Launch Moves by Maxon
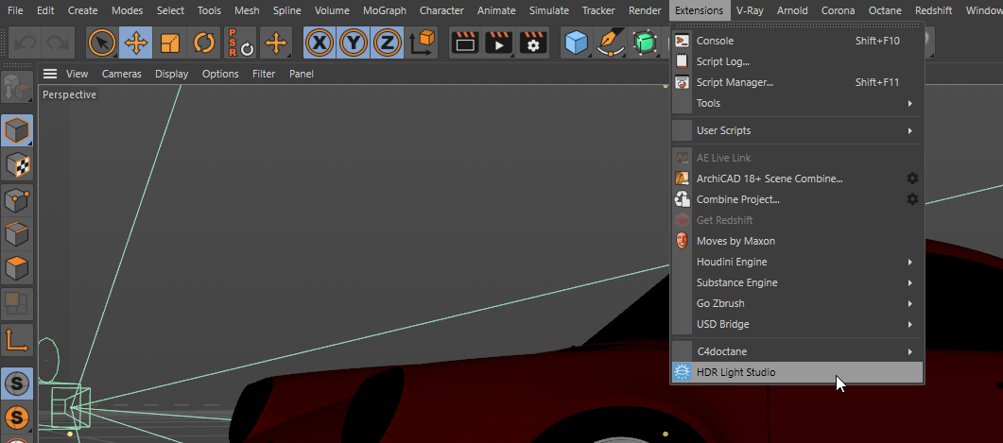This screenshot has height=443, width=1003. (x=797, y=241)
